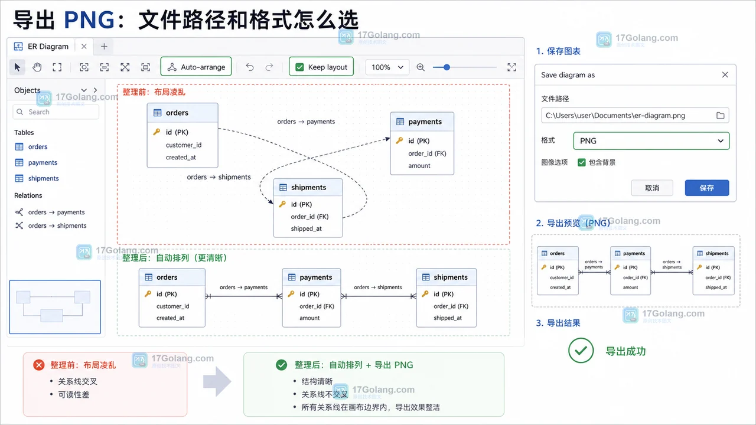756x425 pixels.
Task: Click the Objects panel right chevron
Action: point(96,90)
